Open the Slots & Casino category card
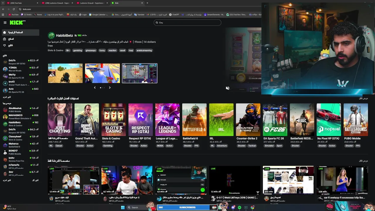This screenshot has width=375, height=211. coord(114,120)
